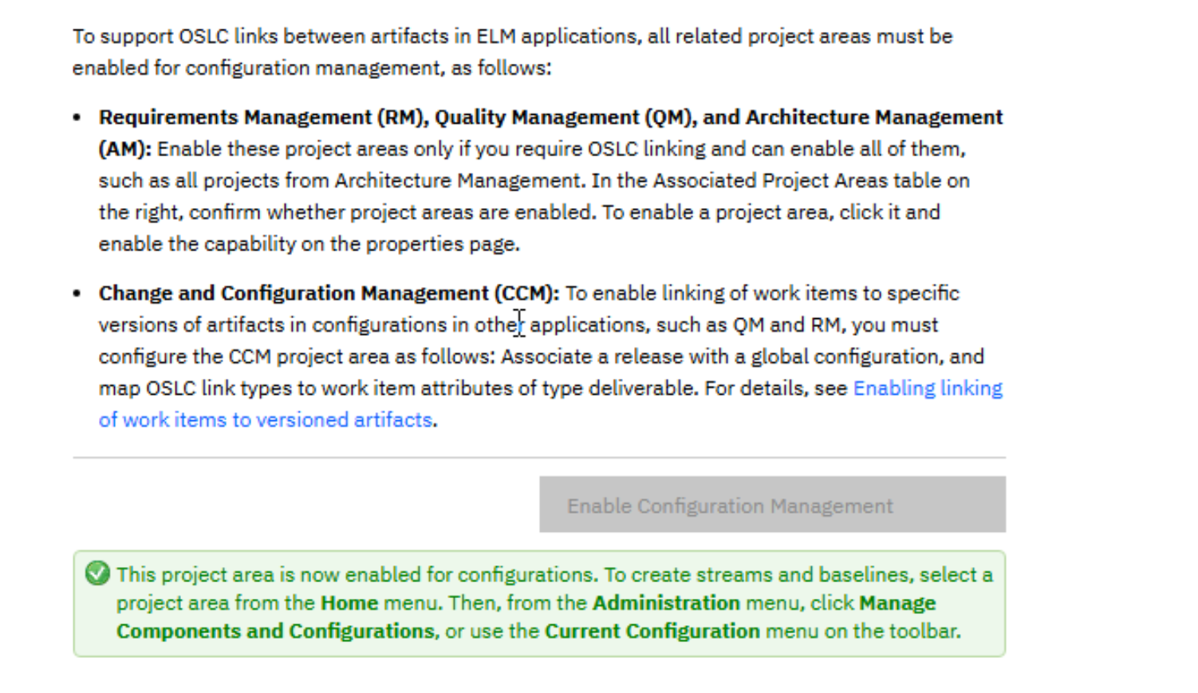Click the second bullet point marker

[77, 293]
